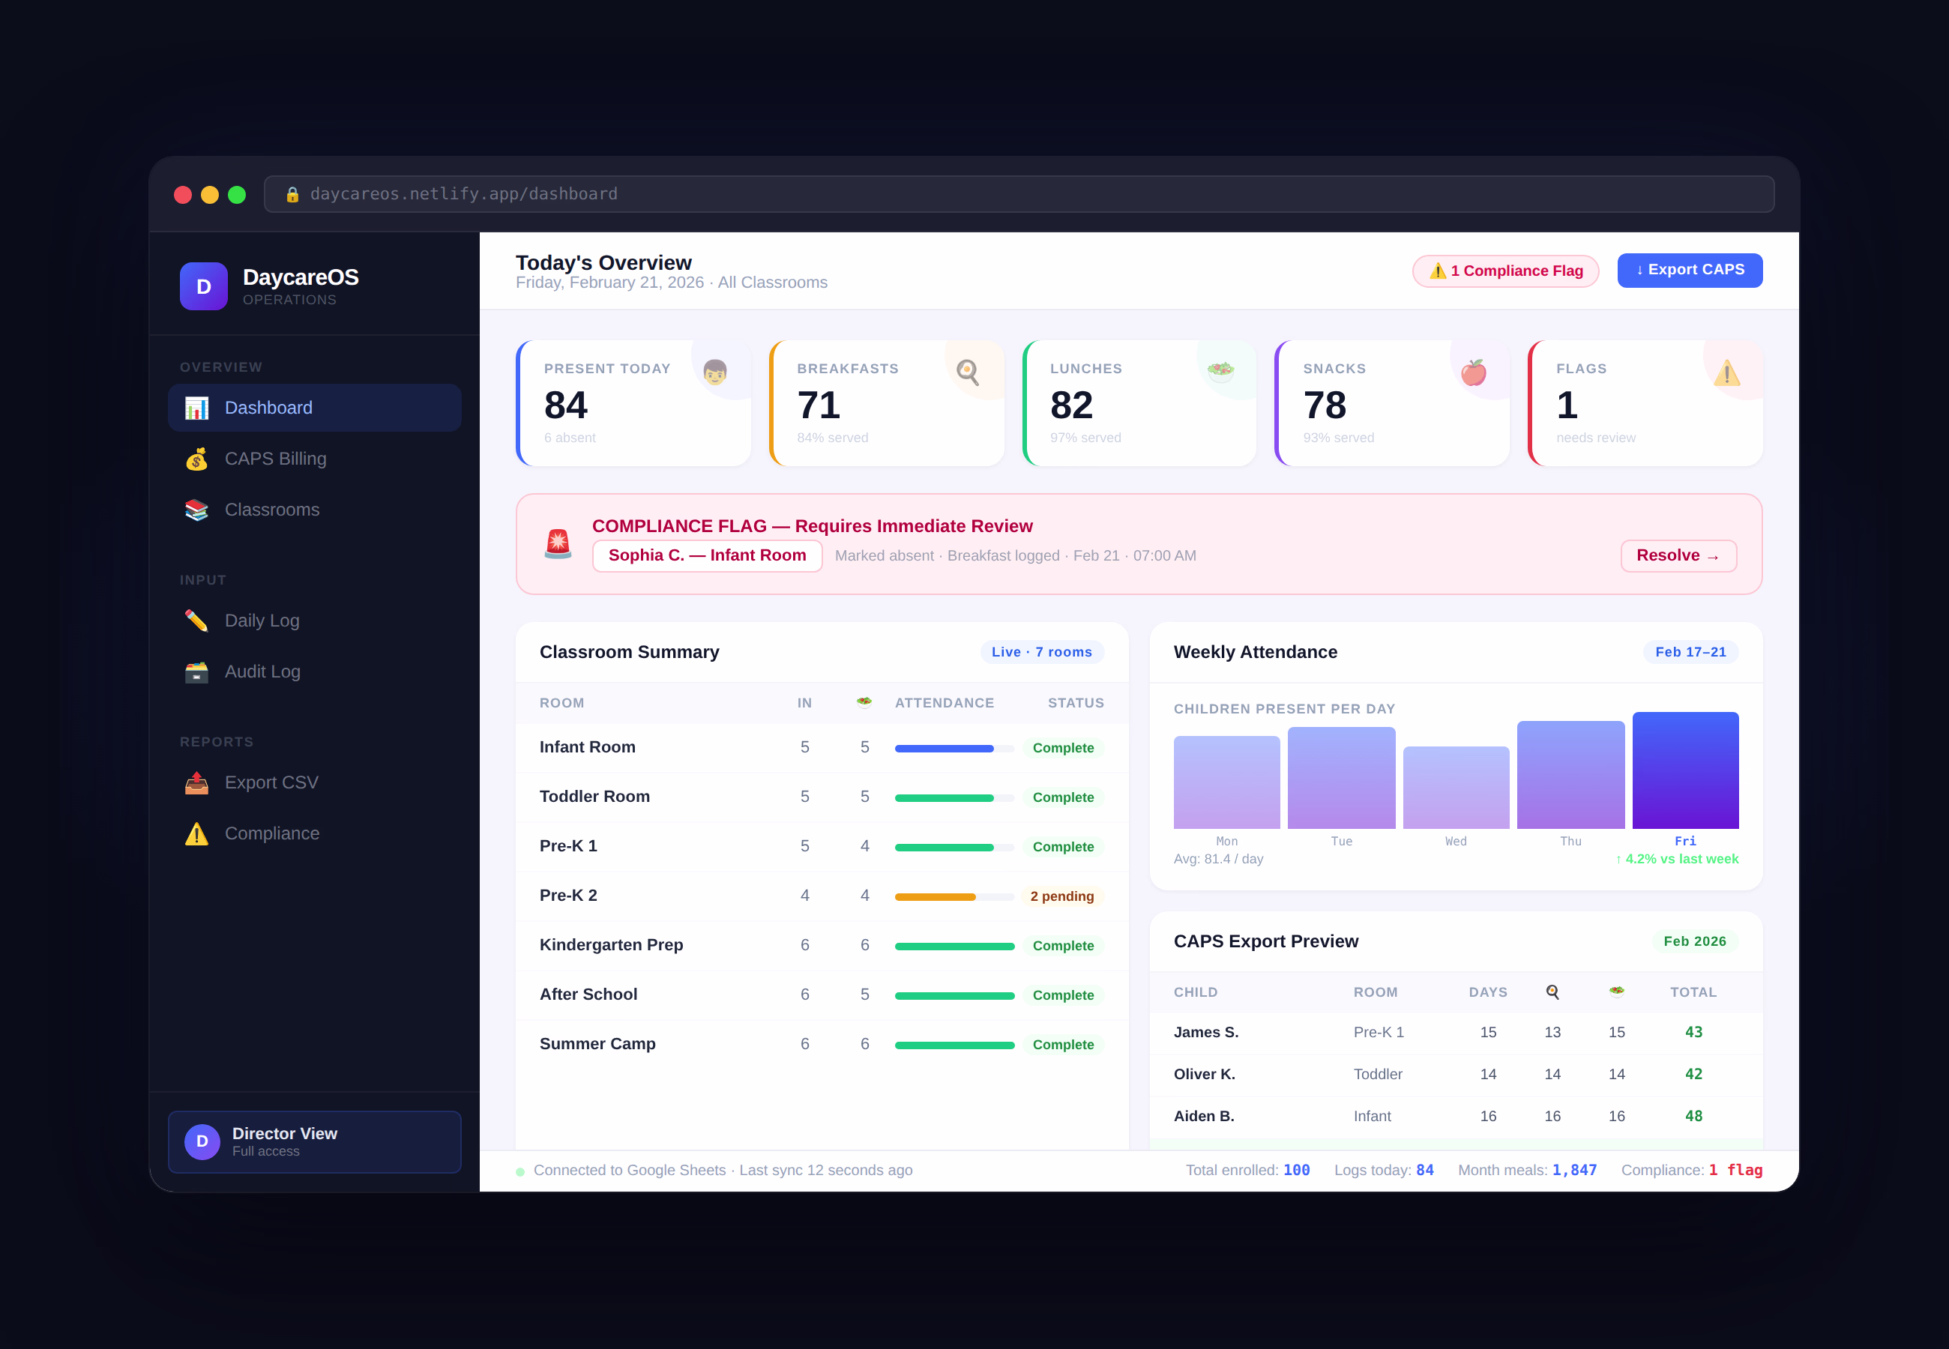Open the CAPS Billing menu item
Viewport: 1949px width, 1349px height.
pos(274,459)
